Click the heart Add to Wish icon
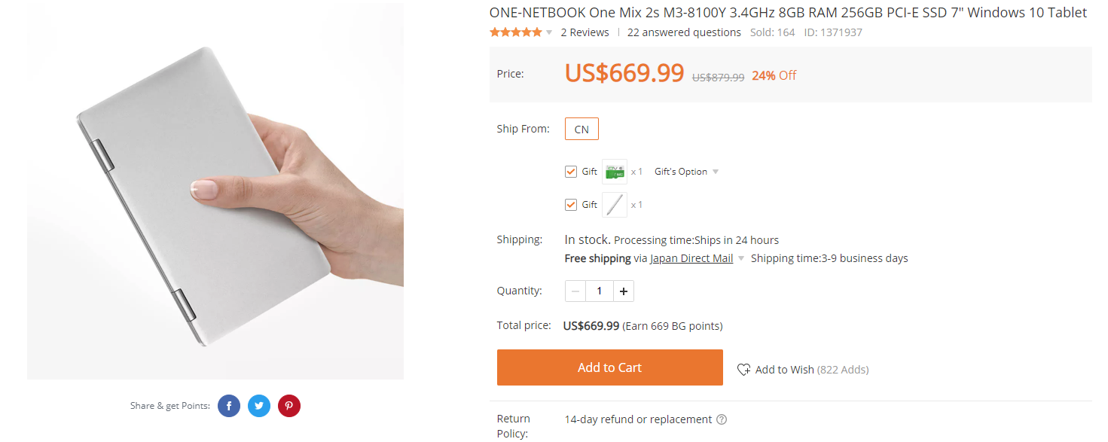The image size is (1108, 442). coord(743,370)
